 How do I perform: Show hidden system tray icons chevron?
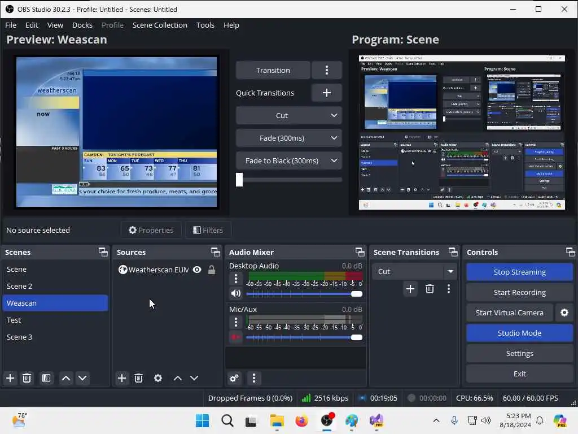(x=436, y=420)
